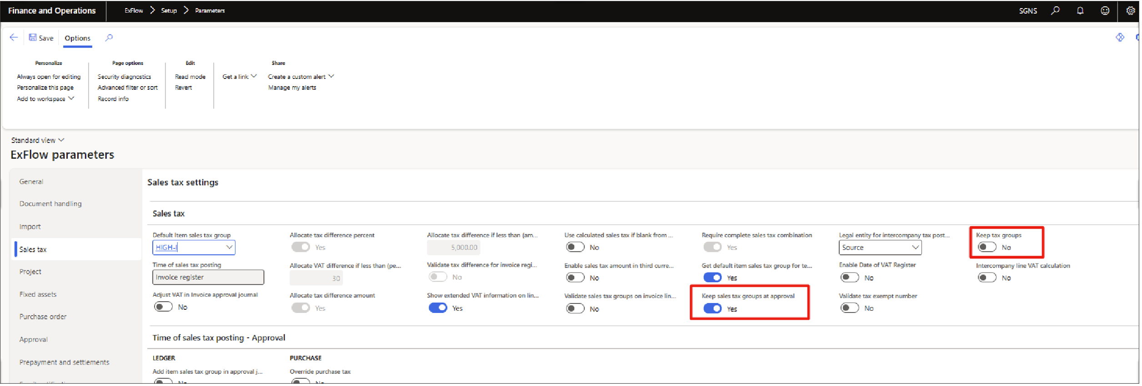Open the Import tab
Screen dimensions: 1142x386
tap(30, 227)
